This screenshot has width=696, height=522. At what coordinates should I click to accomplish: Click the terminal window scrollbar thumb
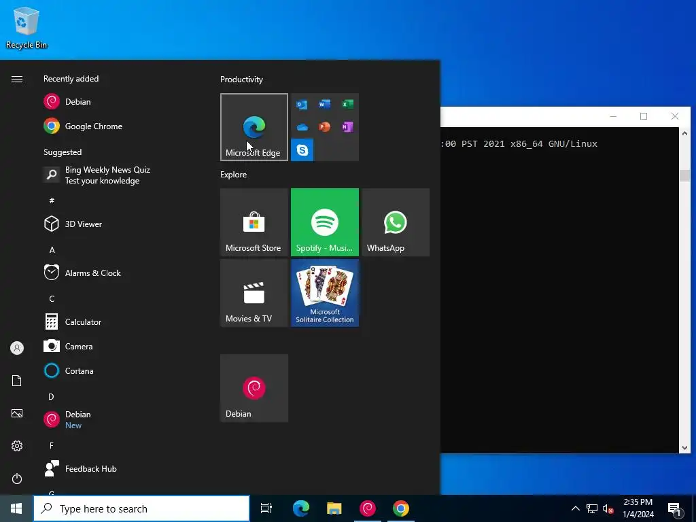point(684,175)
